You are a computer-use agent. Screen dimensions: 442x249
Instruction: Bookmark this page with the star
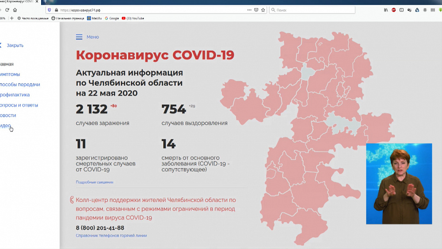(263, 10)
